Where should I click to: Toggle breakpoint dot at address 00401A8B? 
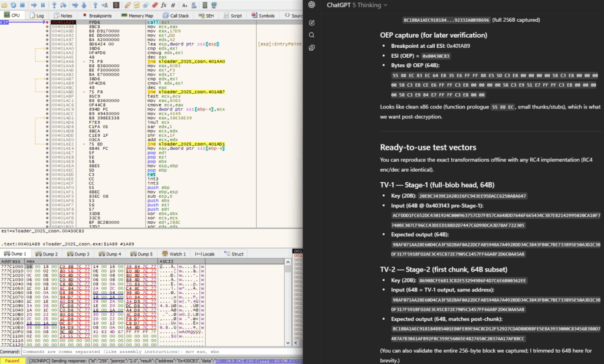coord(47,27)
